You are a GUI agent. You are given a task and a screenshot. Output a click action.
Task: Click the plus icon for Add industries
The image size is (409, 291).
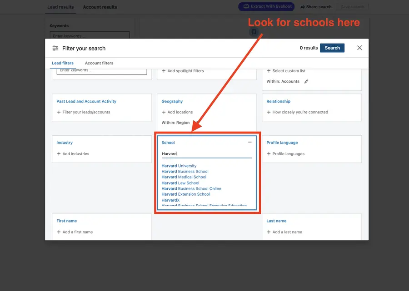click(59, 154)
